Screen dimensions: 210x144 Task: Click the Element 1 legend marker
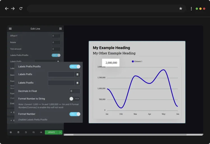(133, 62)
